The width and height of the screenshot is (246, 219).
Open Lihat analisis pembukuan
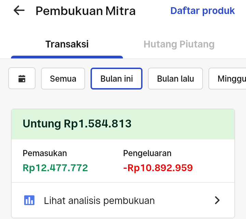click(x=123, y=200)
